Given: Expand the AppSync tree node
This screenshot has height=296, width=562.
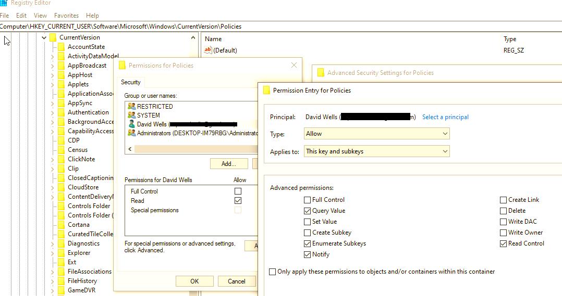Looking at the screenshot, I should click(52, 104).
